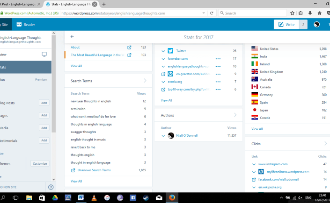
Task: Open the help question mark icon
Action: [51, 187]
